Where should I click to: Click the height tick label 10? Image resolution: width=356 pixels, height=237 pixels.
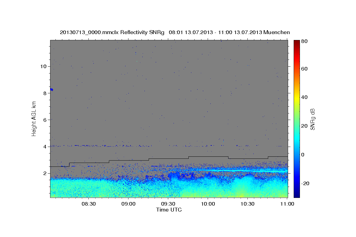click(x=43, y=66)
